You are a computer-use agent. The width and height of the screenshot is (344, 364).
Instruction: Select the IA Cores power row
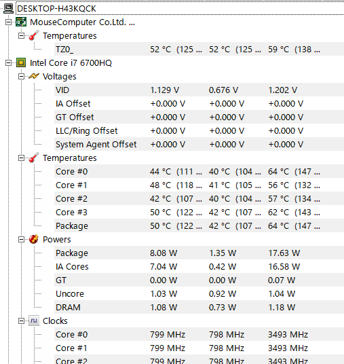199,266
